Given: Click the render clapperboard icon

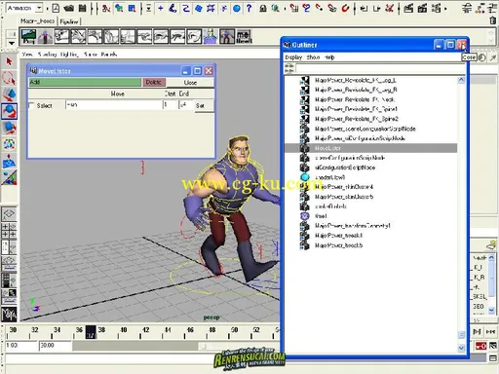Looking at the screenshot, I should (x=408, y=8).
